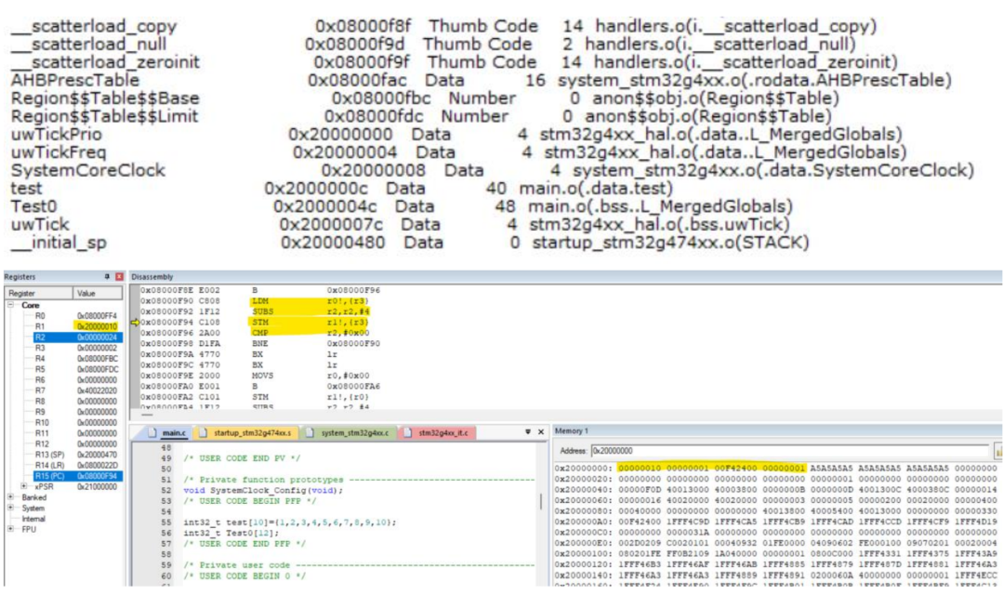Click disassembly line at 0x08000F94 STM
The height and width of the screenshot is (595, 1004).
pos(254,323)
